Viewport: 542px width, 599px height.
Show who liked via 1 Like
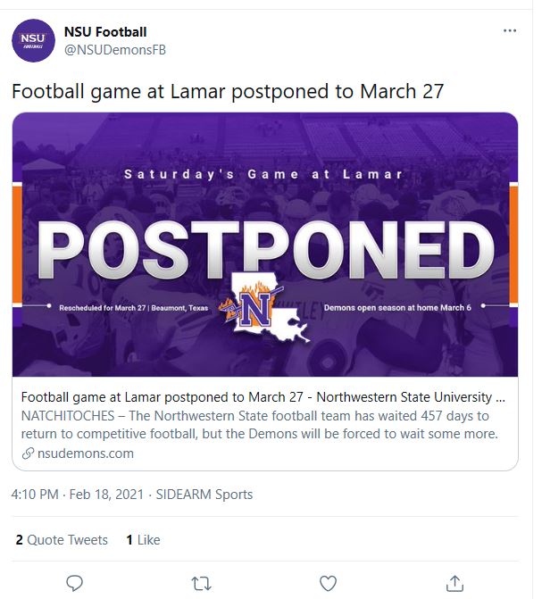(143, 540)
